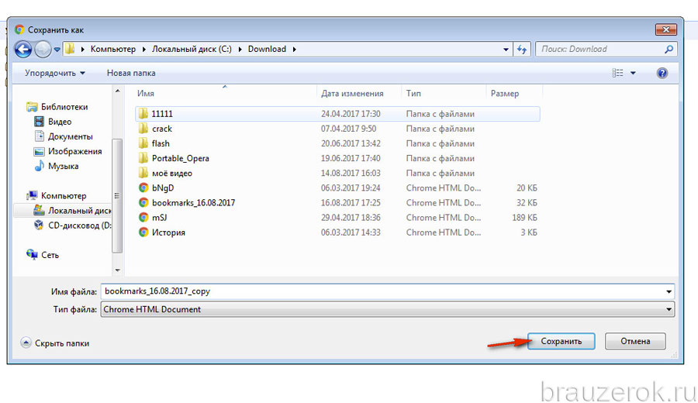Click the Back navigation arrow button

point(23,50)
